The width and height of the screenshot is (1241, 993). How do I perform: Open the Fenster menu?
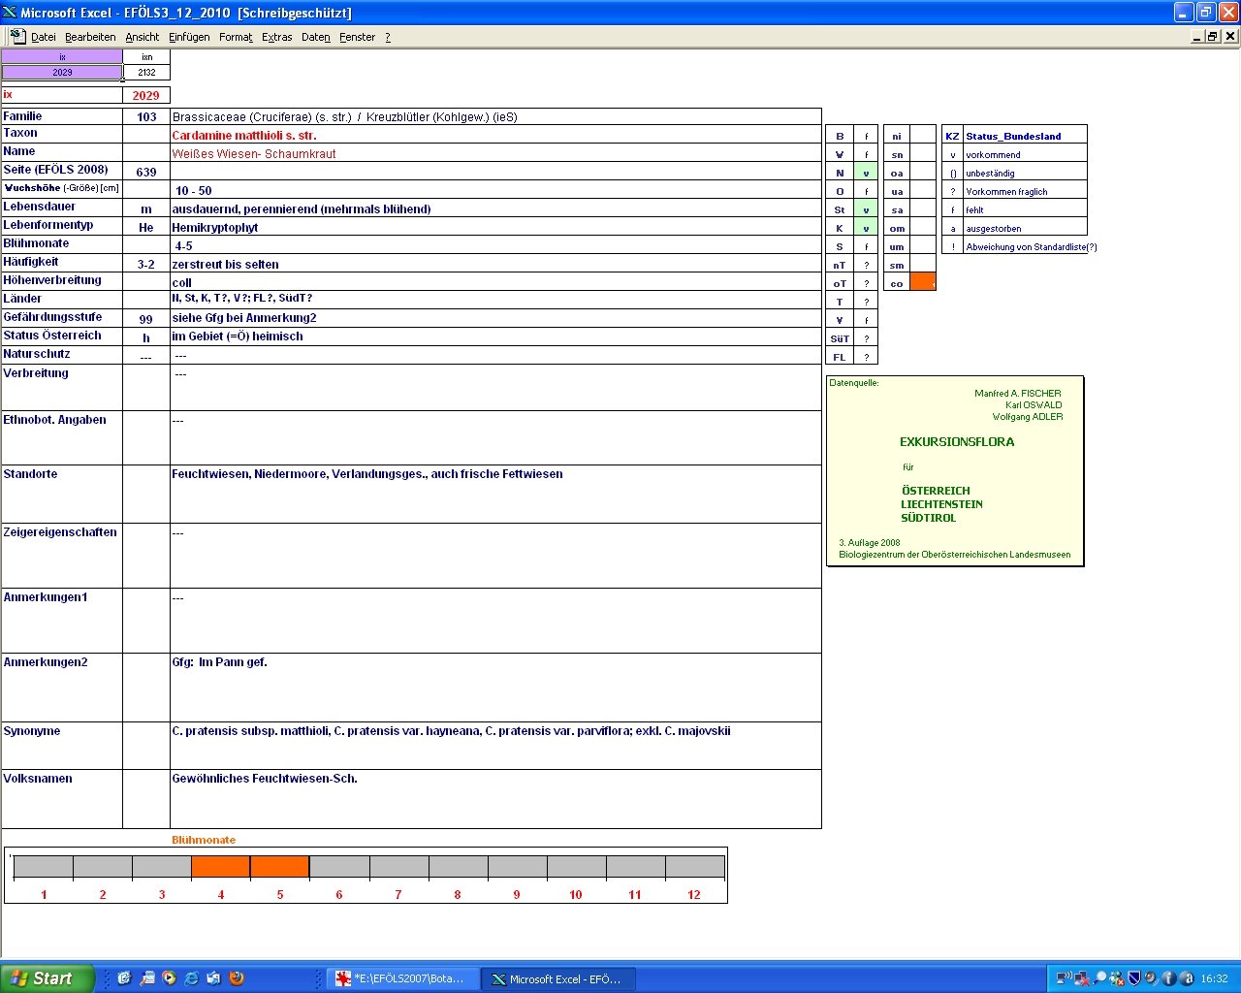click(357, 37)
